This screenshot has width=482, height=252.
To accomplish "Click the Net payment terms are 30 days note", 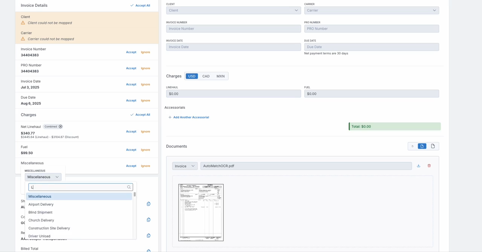I will 326,53.
